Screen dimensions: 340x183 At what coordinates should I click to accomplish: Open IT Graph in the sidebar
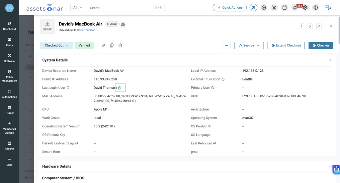[x=9, y=110]
